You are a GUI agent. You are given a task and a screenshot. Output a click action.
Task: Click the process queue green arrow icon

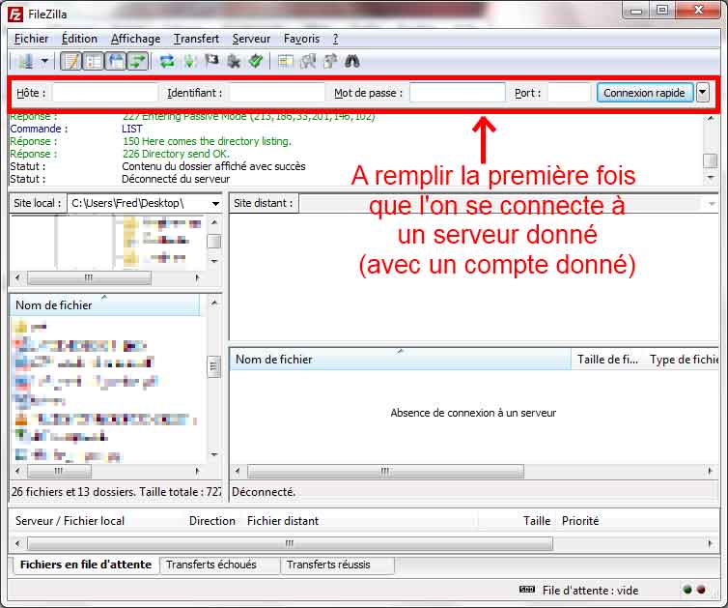[x=189, y=61]
